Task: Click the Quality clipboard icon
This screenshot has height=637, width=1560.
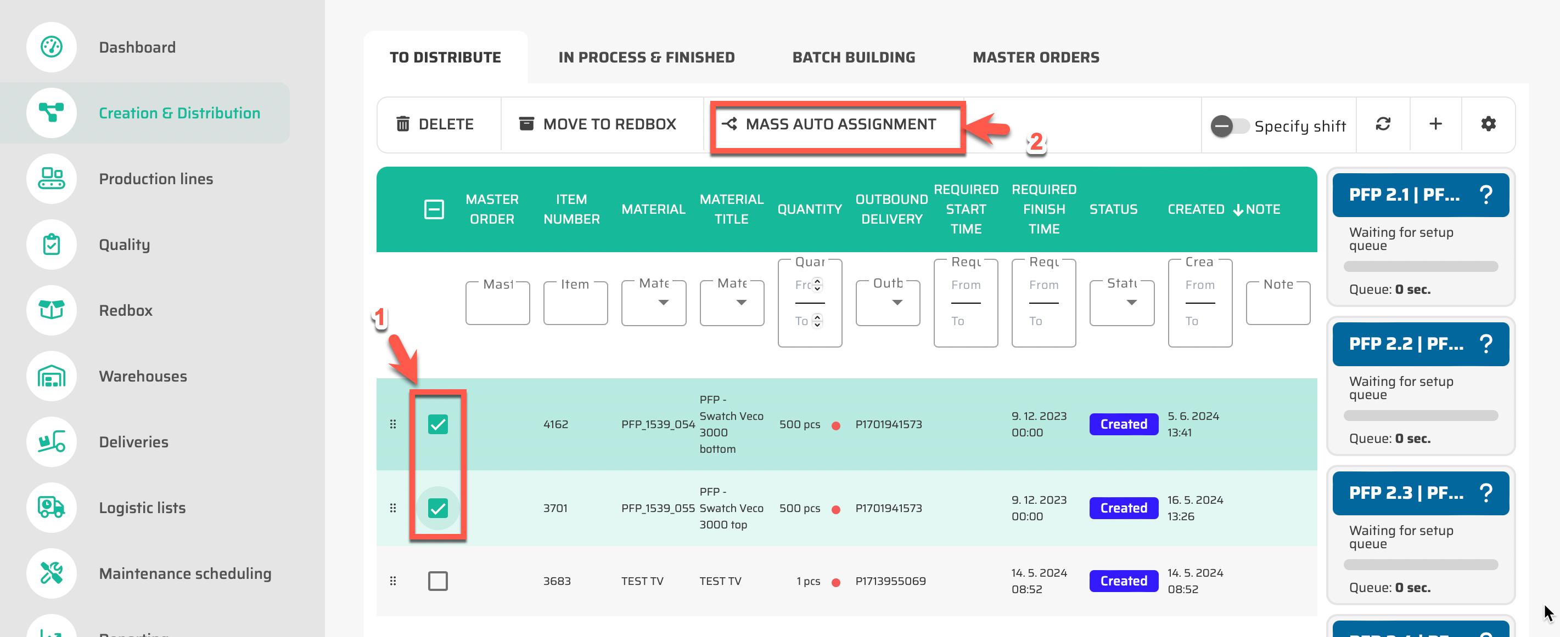Action: point(52,244)
